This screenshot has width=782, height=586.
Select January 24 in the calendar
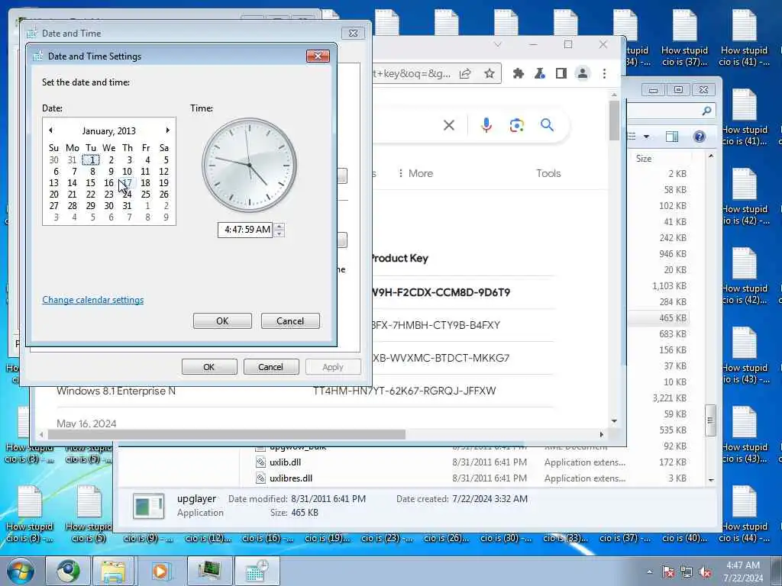(128, 195)
